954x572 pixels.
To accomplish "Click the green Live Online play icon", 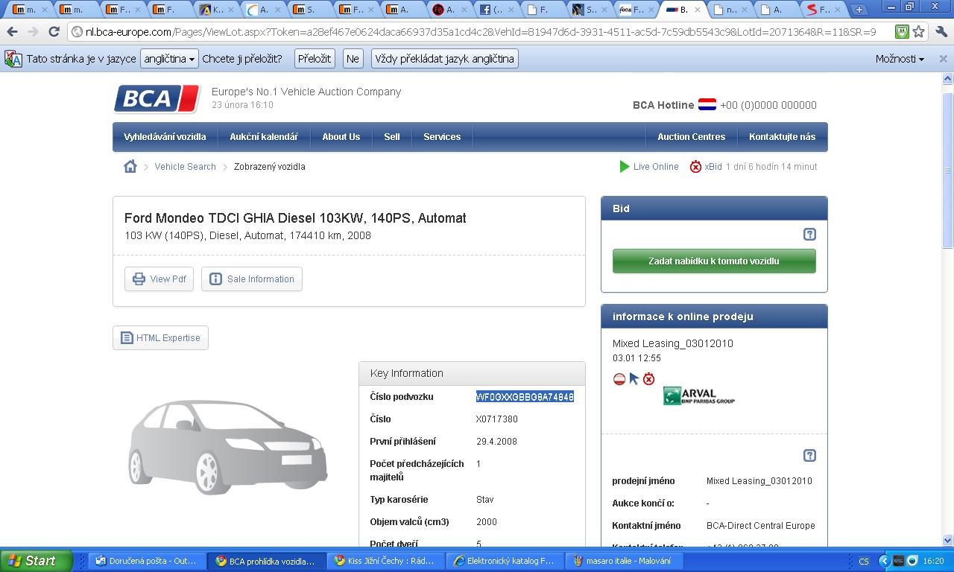I will 625,167.
